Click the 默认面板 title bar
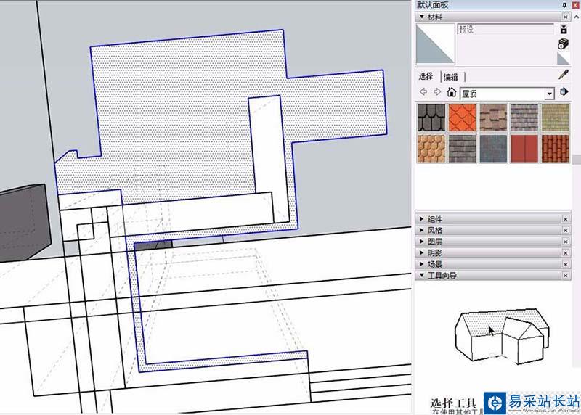Screen dimensions: 581x415 tap(487, 5)
